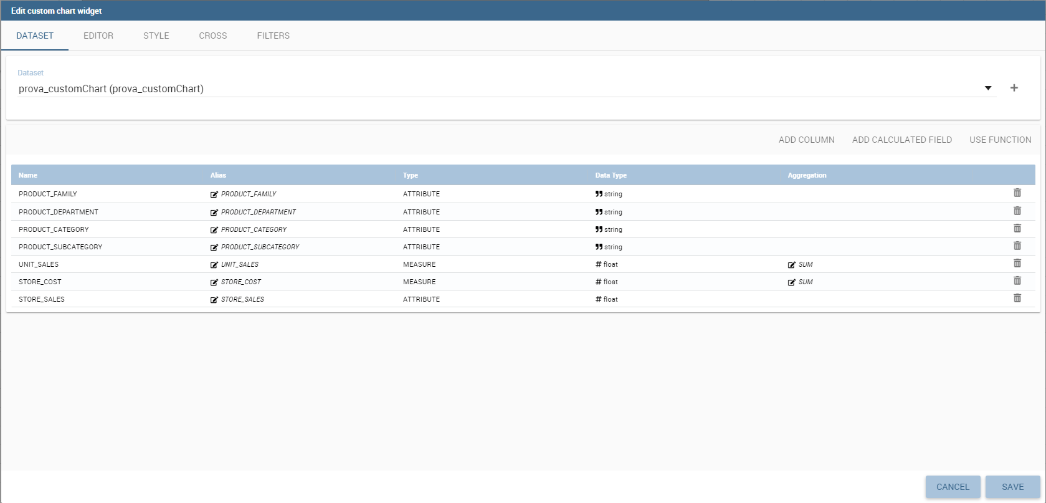Edit alias of STORE_SALES via pencil icon
This screenshot has height=503, width=1046.
coord(214,300)
